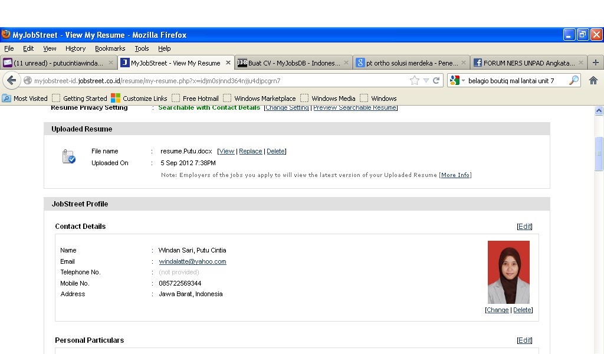Click the uploaded resume document icon
Image resolution: width=604 pixels, height=354 pixels.
point(68,156)
